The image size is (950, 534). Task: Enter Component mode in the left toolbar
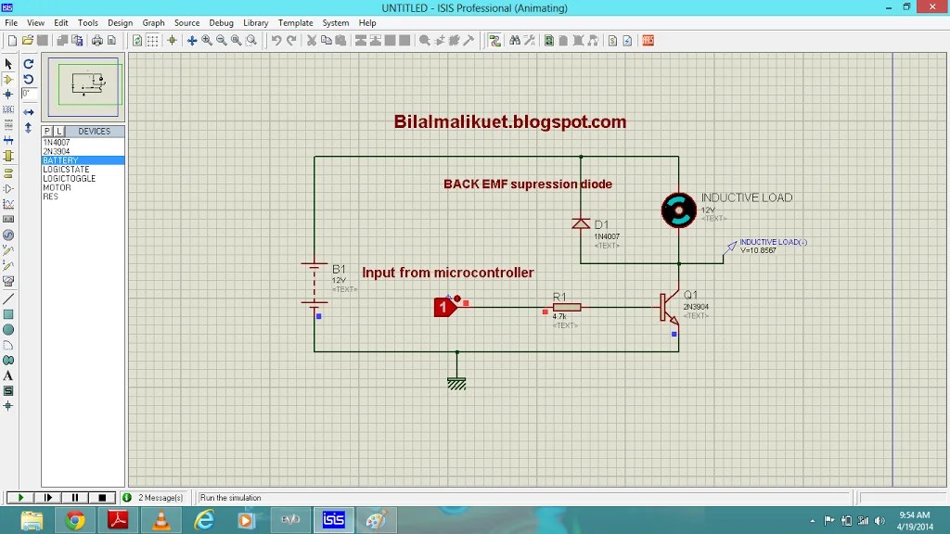10,79
